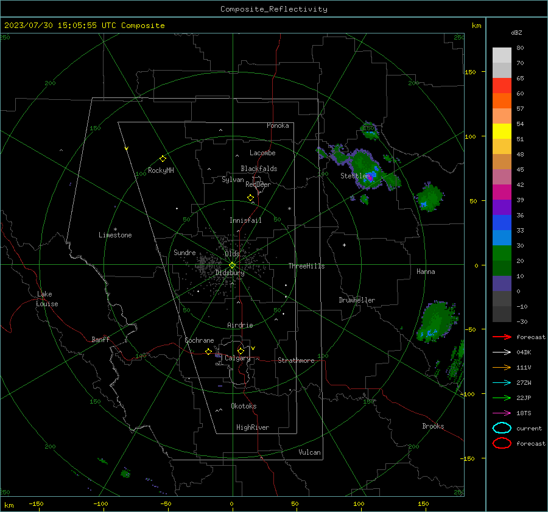Click the Lake Louise label

coord(47,299)
